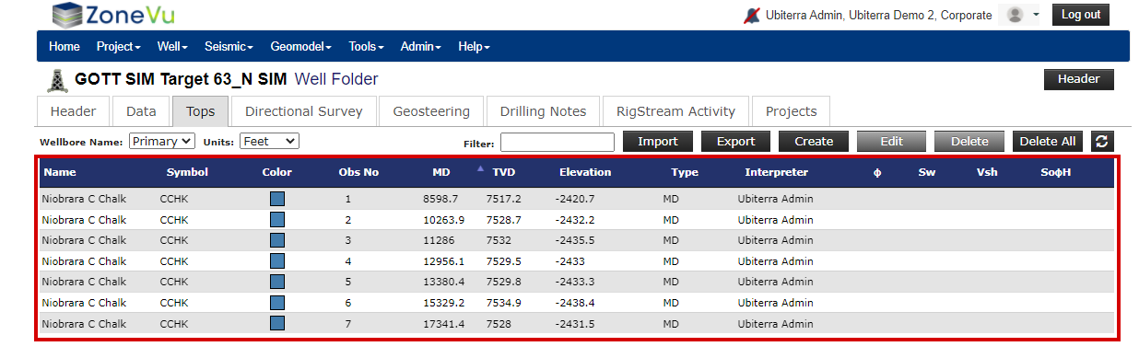This screenshot has width=1139, height=358.
Task: Click the Vsh column header
Action: tap(987, 172)
